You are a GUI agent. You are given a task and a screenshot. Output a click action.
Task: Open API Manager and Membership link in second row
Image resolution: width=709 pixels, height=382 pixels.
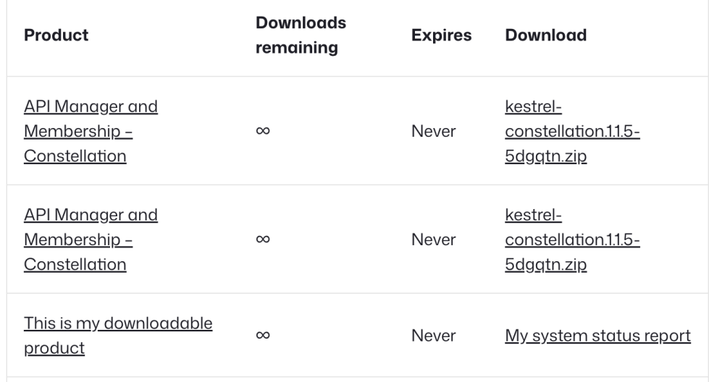coord(91,215)
